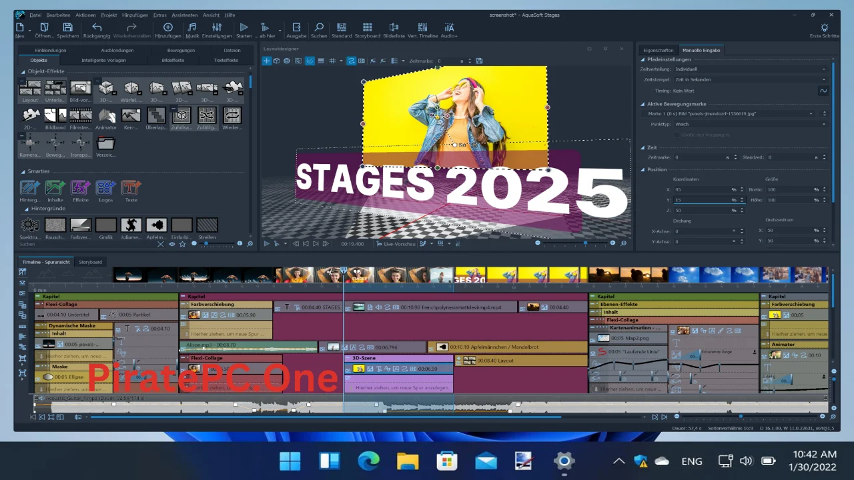Select the Verzeichnis folder icon
The width and height of the screenshot is (854, 480).
106,146
